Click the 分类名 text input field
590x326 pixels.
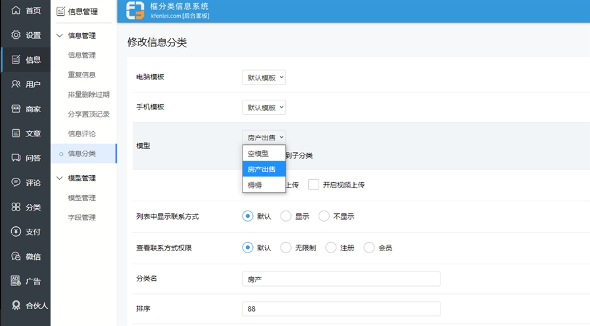(x=341, y=279)
